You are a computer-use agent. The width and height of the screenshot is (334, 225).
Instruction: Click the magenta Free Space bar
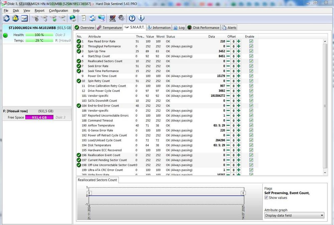click(39, 118)
